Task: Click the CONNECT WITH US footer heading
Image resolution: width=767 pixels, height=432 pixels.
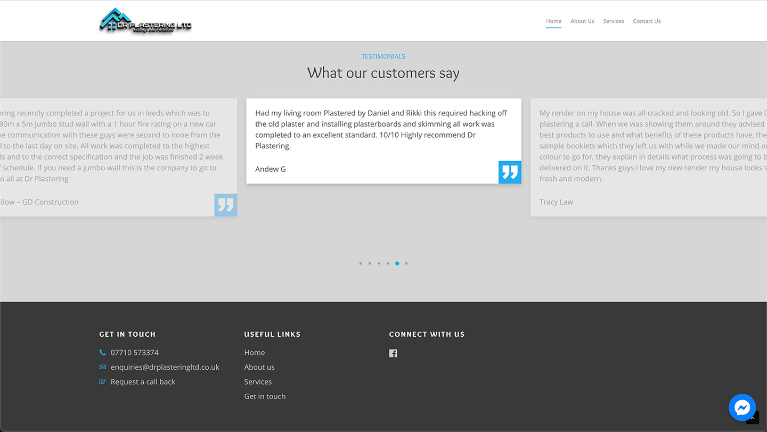Action: click(427, 334)
